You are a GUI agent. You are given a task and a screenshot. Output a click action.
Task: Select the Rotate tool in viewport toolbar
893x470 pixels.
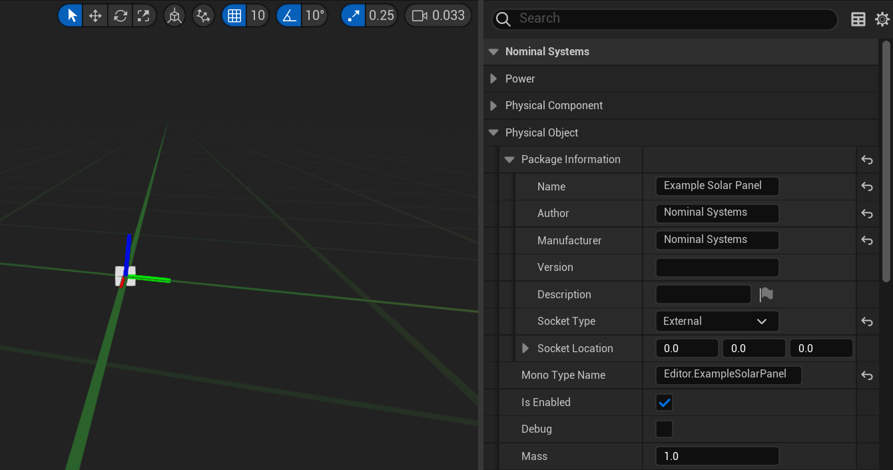point(120,15)
